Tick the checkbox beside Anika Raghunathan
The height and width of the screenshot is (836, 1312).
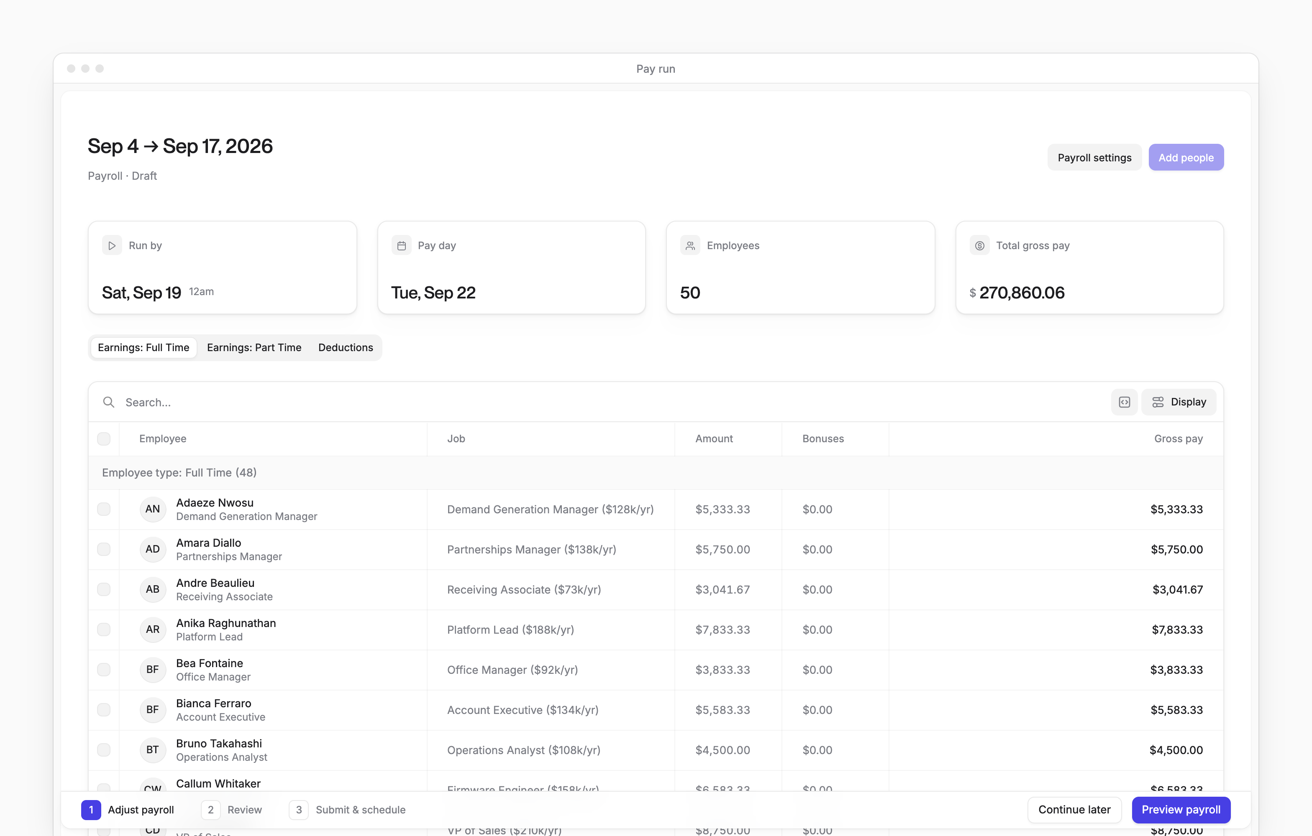pos(103,630)
